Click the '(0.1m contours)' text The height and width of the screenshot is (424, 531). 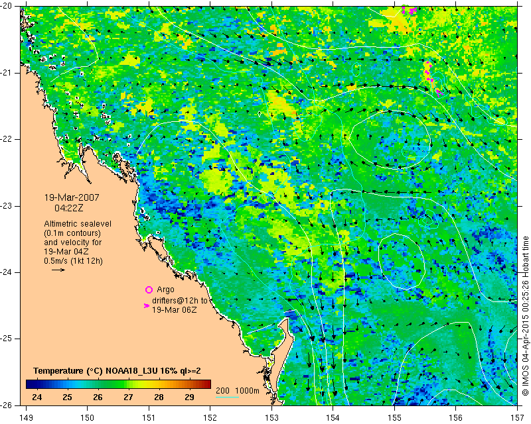point(72,233)
